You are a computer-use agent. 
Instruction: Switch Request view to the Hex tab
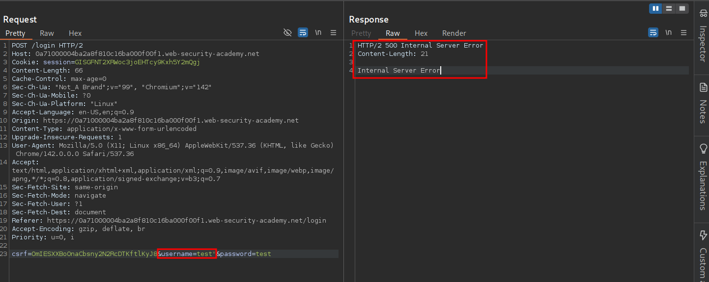pos(75,33)
